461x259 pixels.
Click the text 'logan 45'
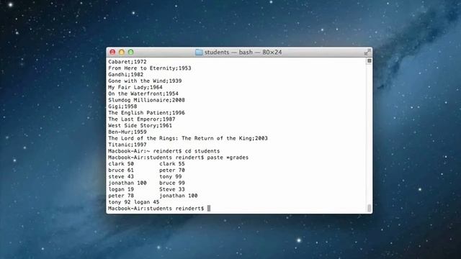(x=146, y=202)
